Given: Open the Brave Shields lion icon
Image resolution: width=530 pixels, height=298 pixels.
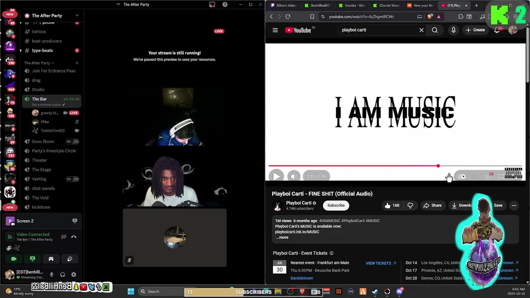Looking at the screenshot, I should pos(429,17).
